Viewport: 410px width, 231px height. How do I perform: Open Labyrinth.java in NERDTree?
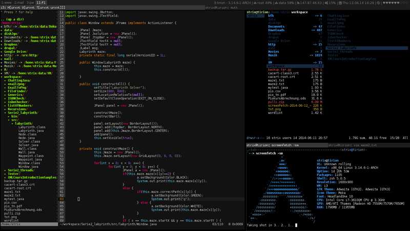click(31, 130)
